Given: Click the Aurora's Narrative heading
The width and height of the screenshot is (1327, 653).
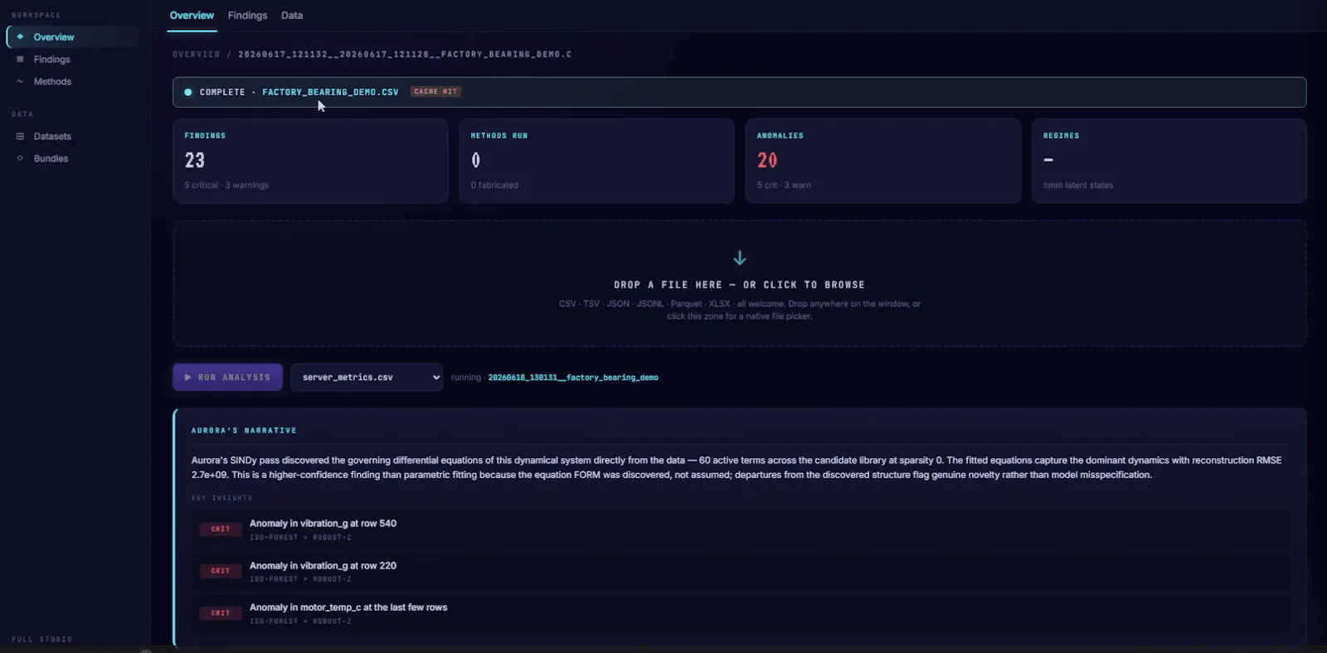Looking at the screenshot, I should coord(244,431).
